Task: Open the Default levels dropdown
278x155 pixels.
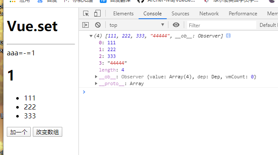Action: (x=269, y=25)
